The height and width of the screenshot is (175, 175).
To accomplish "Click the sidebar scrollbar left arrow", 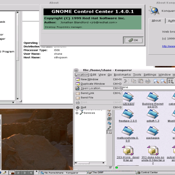I will coord(76,163).
